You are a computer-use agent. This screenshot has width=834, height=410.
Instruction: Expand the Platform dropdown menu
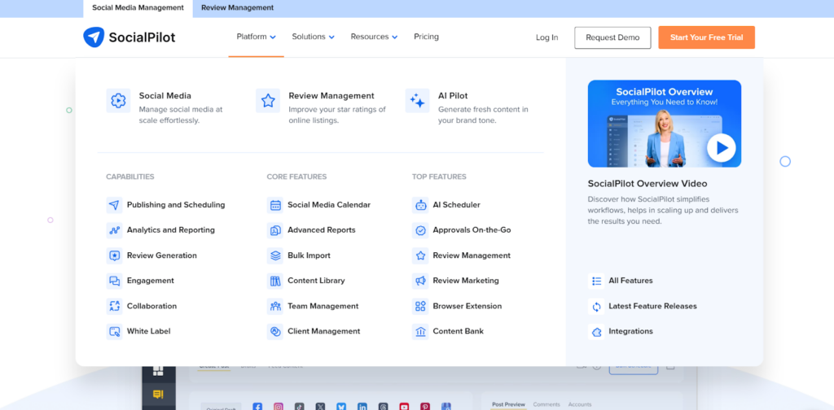pos(257,37)
